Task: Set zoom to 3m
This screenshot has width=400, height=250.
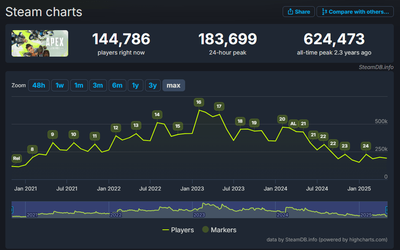Action: point(98,85)
